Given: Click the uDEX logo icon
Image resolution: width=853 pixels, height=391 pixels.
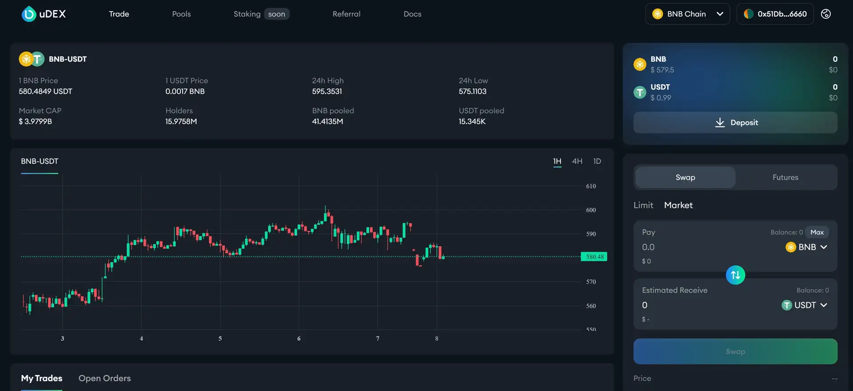Looking at the screenshot, I should [29, 14].
